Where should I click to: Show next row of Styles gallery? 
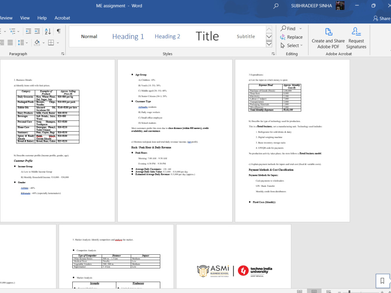tap(269, 37)
